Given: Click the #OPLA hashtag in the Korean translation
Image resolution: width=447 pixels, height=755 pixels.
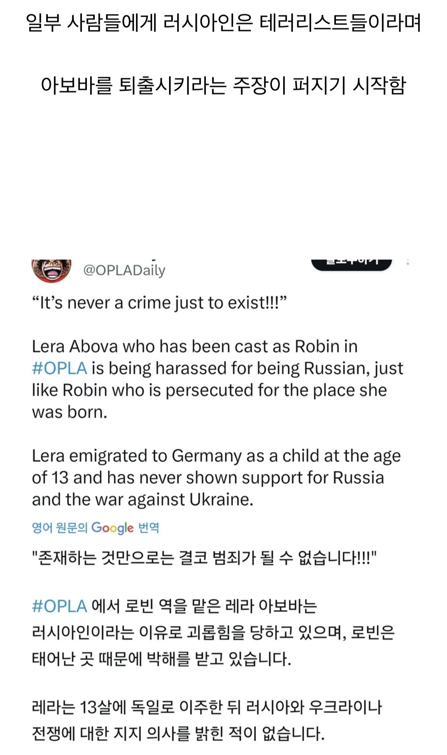Looking at the screenshot, I should (60, 606).
